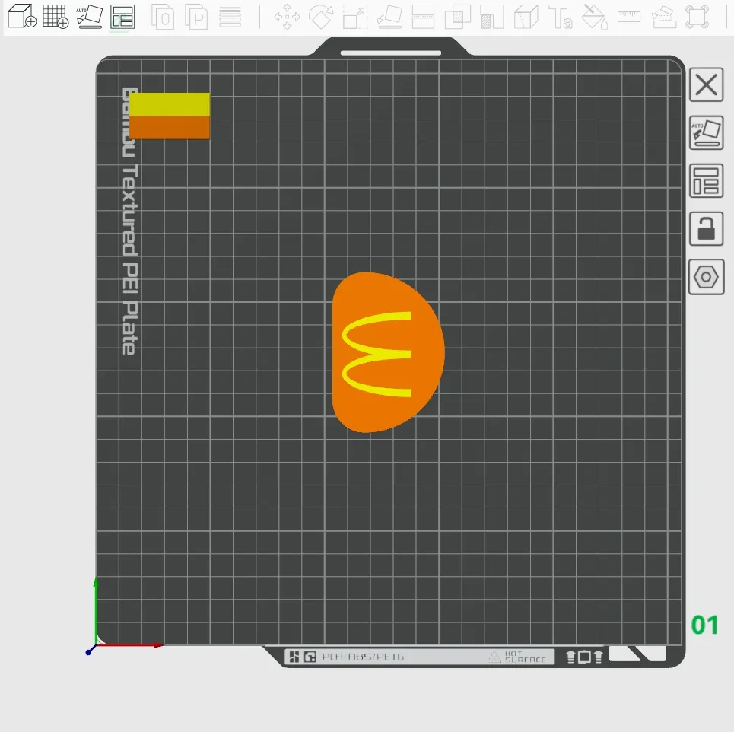Select the Rotate tool
Screen dimensions: 734x732
(x=321, y=17)
